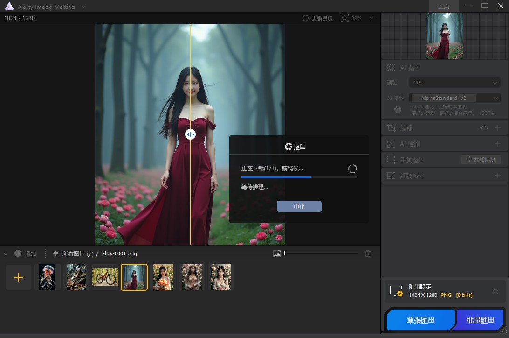Image resolution: width=509 pixels, height=338 pixels.
Task: Select the red dress woman thumbnail
Action: (134, 277)
